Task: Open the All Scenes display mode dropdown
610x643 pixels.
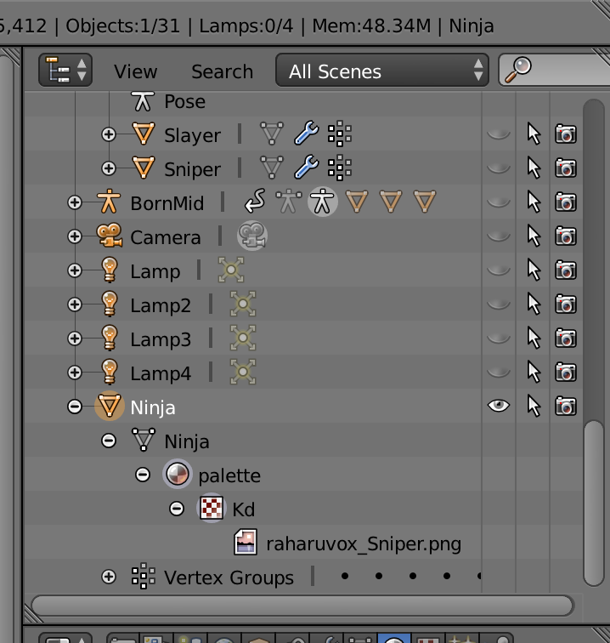Action: point(381,71)
